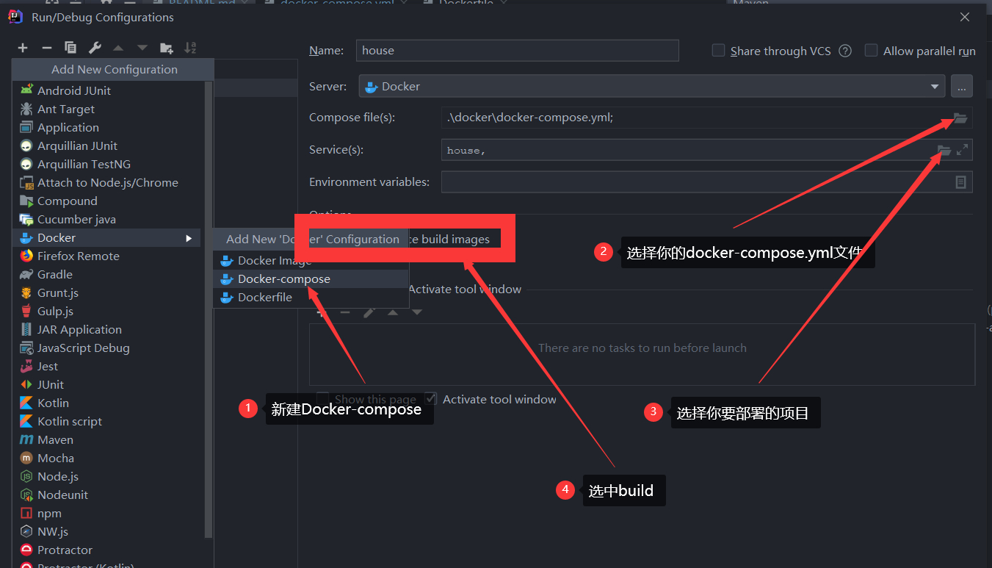Click the Move Up arrow in the configurations toolbar
992x568 pixels.
click(x=118, y=48)
